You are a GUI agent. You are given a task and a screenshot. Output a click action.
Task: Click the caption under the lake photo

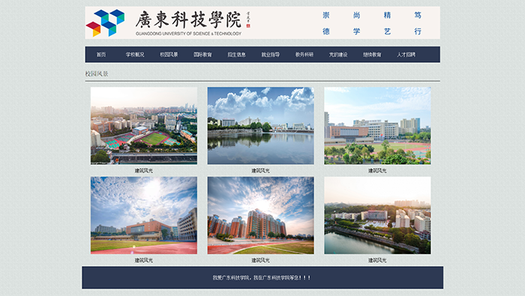point(260,171)
